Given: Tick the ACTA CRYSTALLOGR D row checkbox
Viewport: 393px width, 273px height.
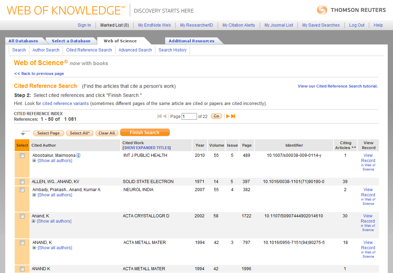Looking at the screenshot, I should 22,216.
